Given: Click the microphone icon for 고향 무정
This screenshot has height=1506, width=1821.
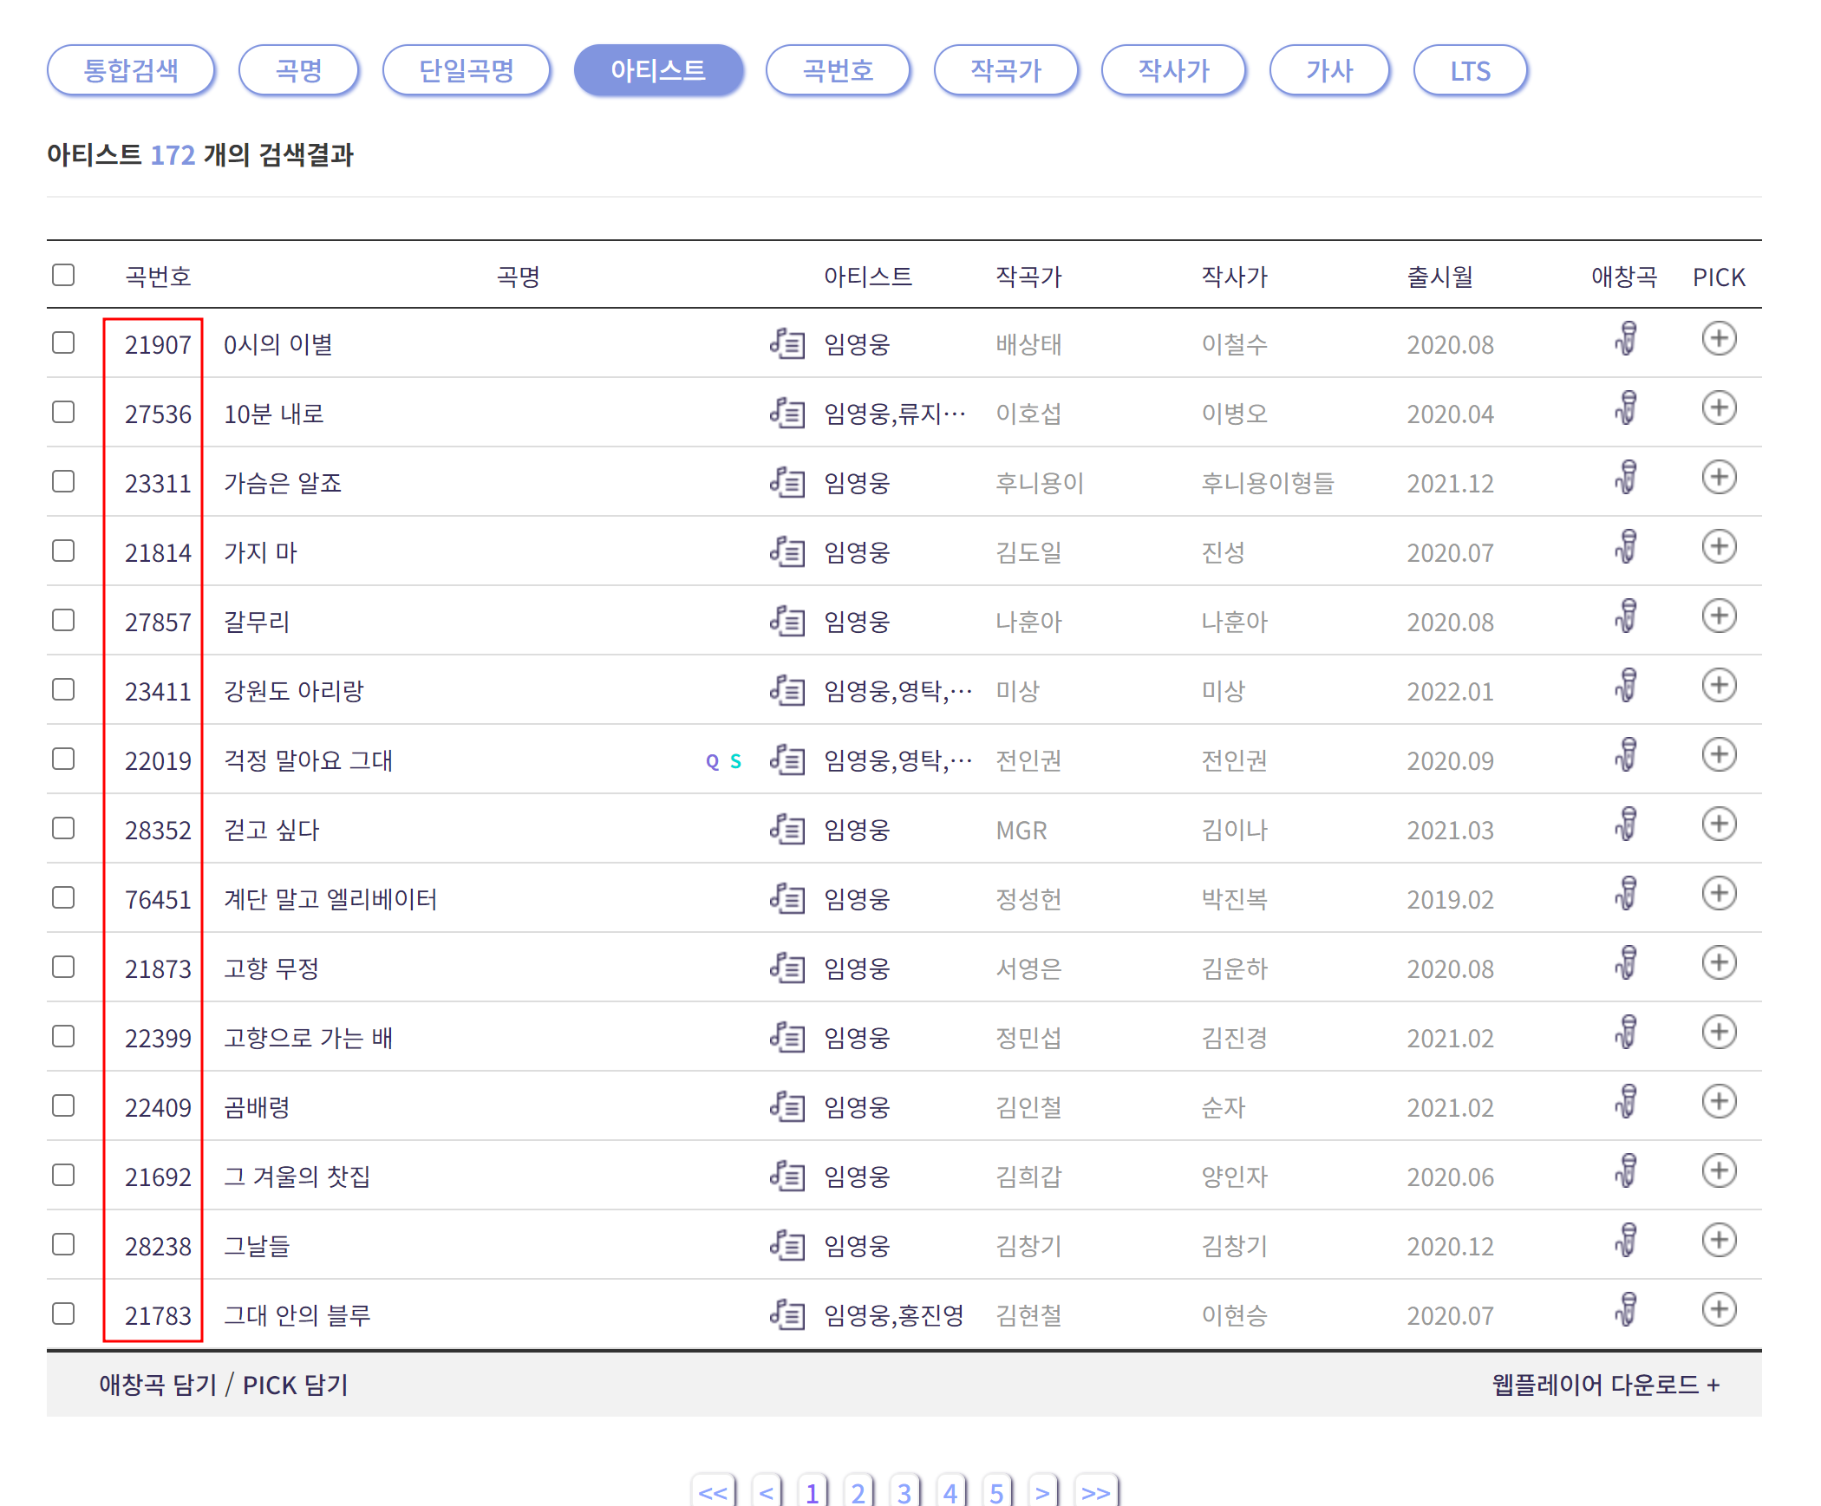Looking at the screenshot, I should [1626, 964].
